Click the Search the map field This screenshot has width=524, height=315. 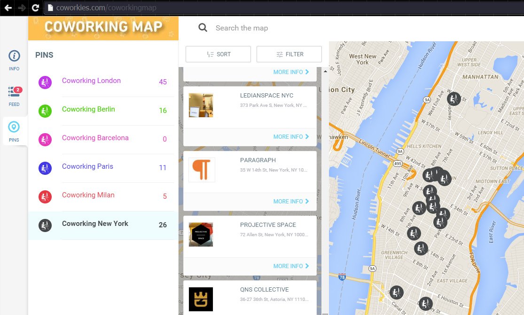242,28
